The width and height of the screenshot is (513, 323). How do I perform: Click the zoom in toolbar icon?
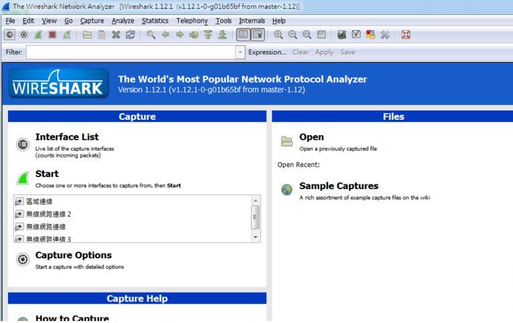278,35
